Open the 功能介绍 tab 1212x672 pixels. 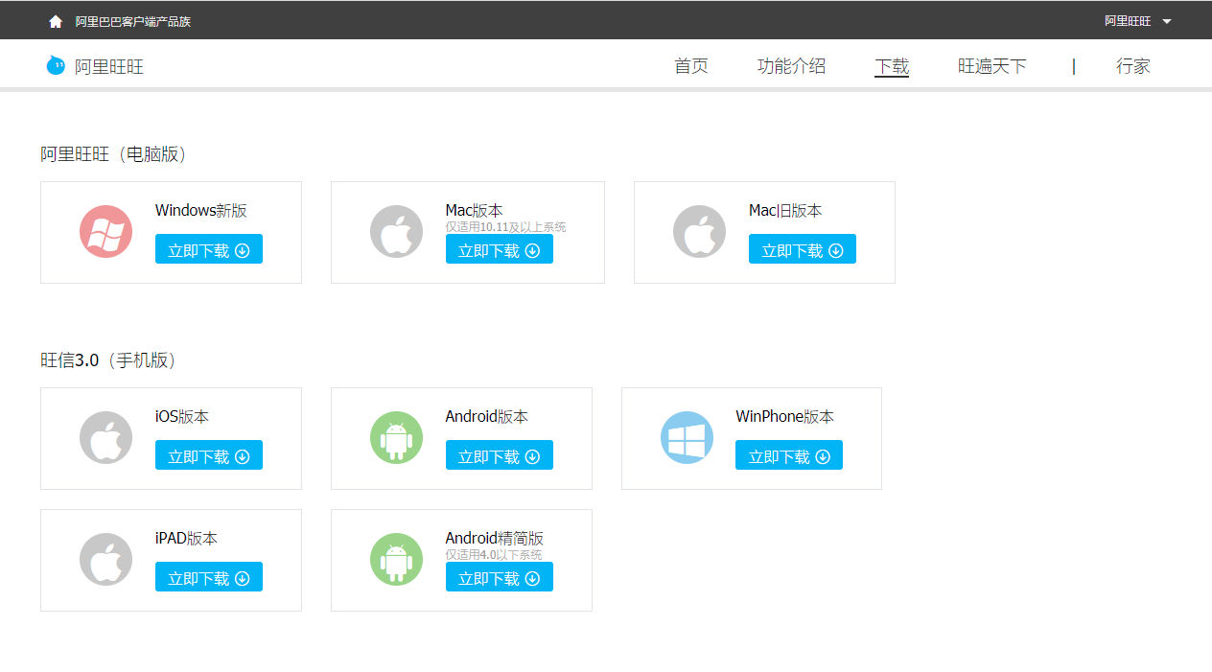tap(791, 66)
